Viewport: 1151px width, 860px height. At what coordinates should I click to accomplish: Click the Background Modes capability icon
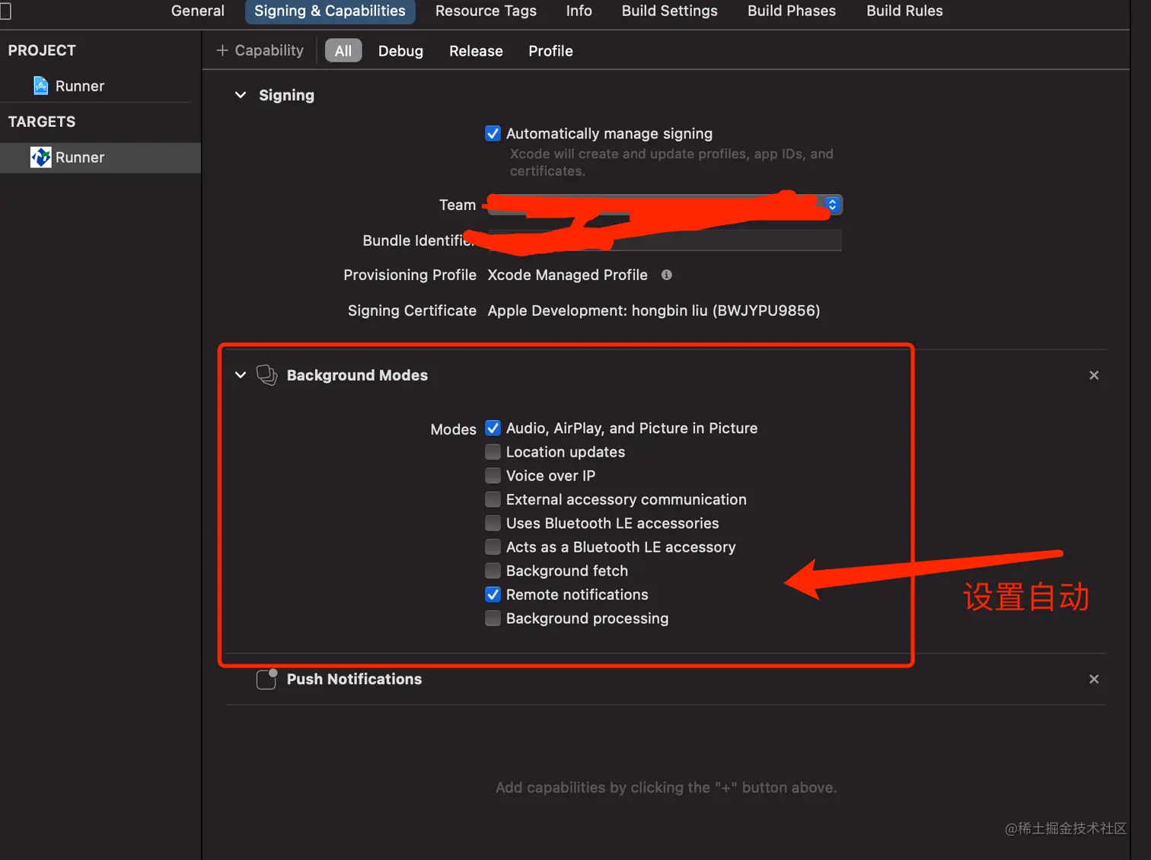(267, 375)
